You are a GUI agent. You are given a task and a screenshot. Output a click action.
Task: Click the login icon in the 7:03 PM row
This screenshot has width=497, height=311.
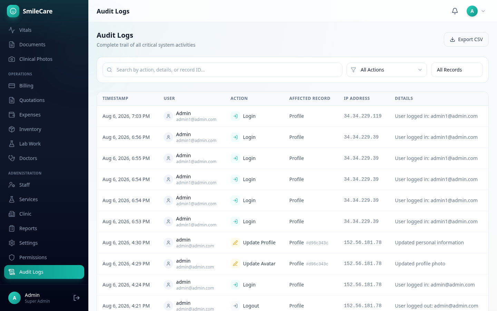click(x=235, y=116)
